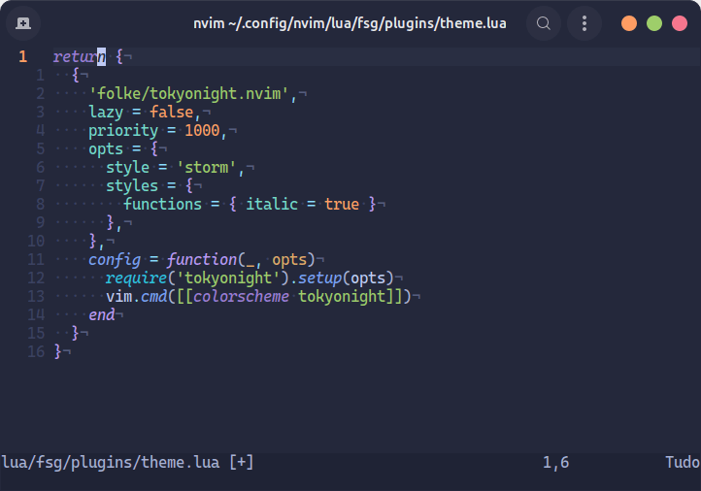Click the closing brace on line 16
Viewport: 701px width, 491px height.
click(x=57, y=351)
